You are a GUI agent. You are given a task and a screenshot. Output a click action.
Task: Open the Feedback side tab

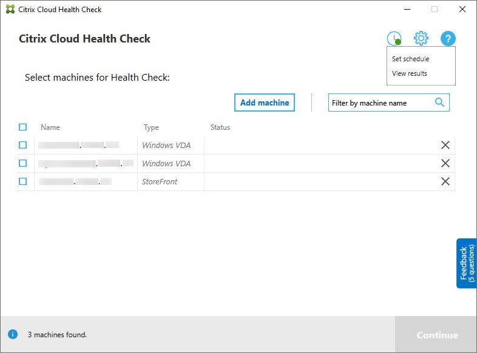pos(466,263)
